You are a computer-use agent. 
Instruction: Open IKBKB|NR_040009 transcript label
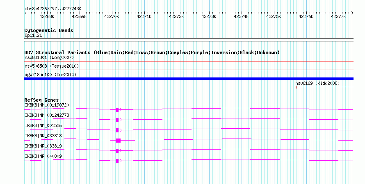click(x=43, y=156)
